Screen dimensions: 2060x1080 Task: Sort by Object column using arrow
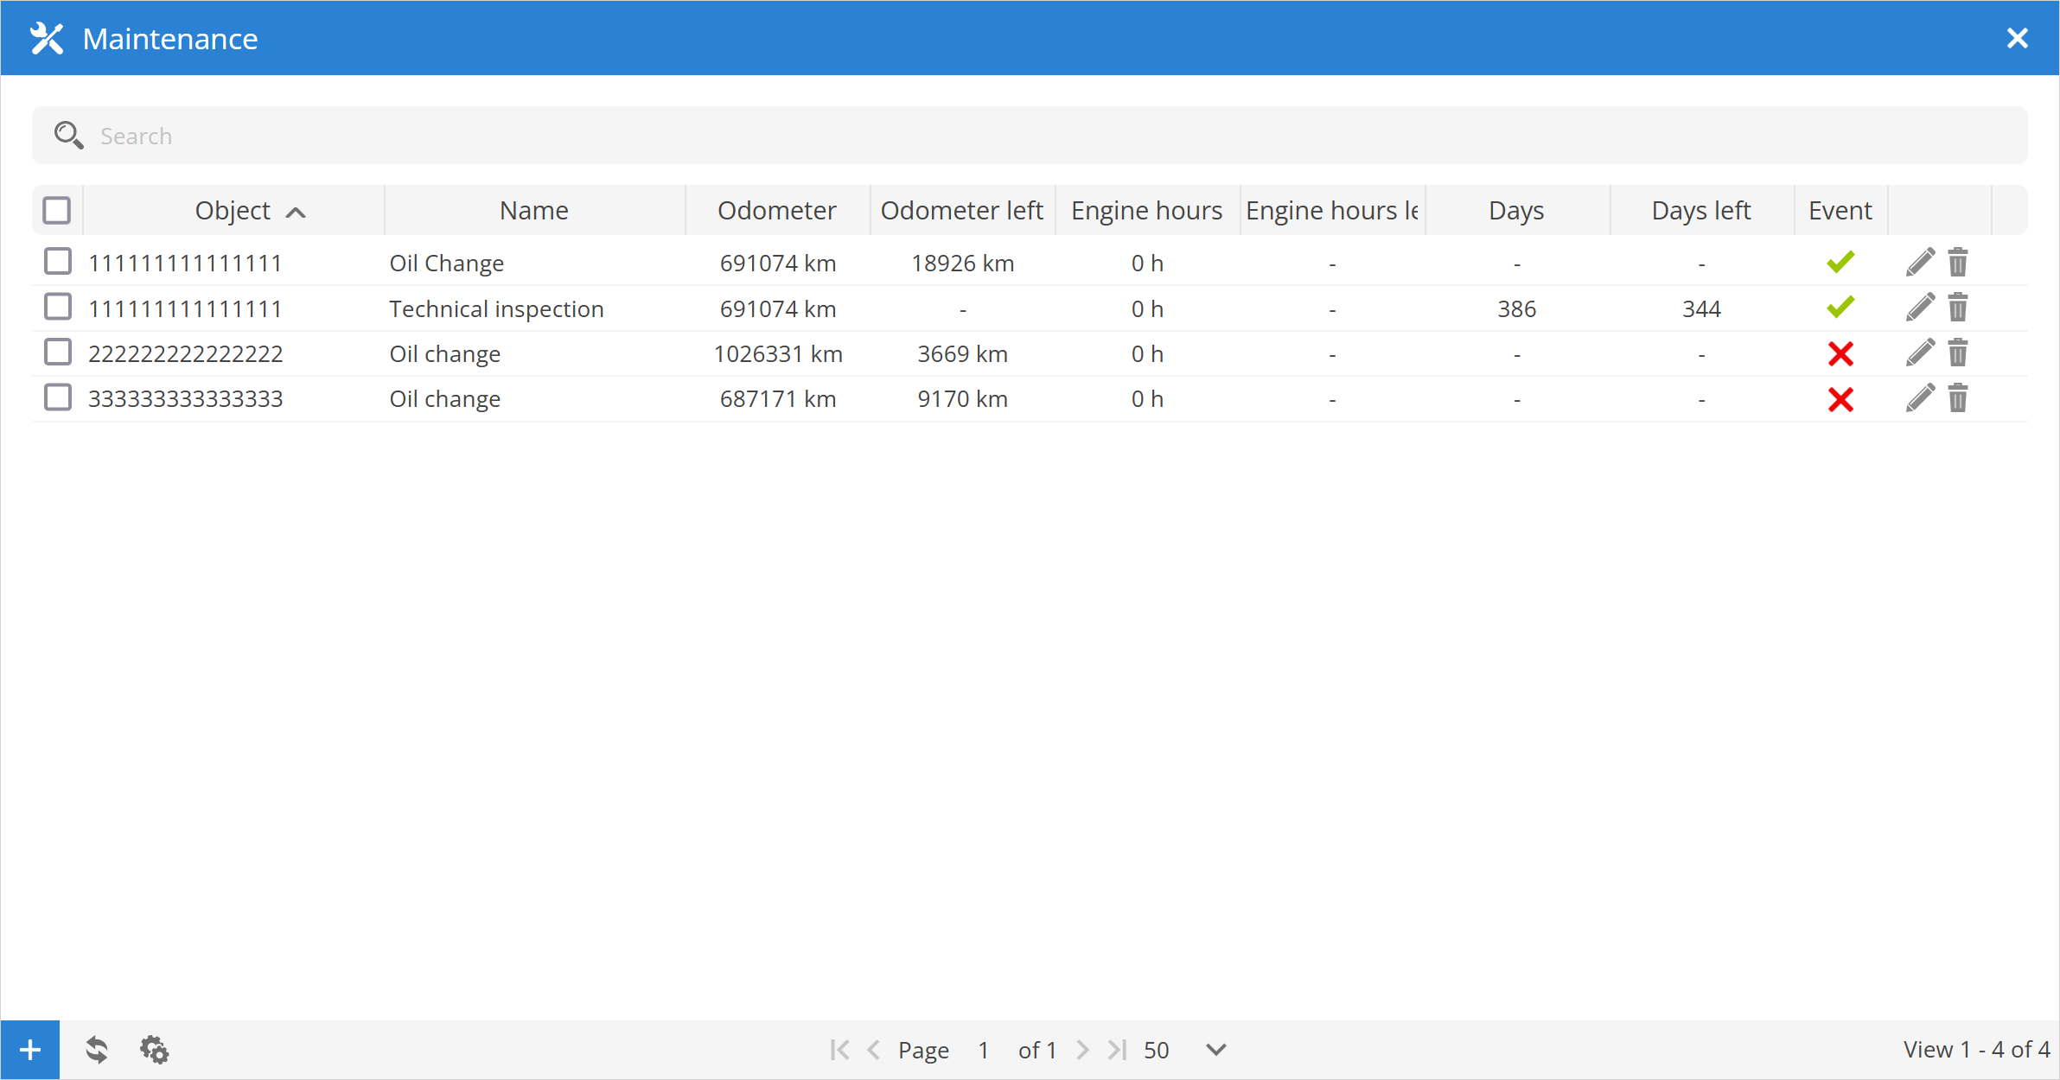296,213
